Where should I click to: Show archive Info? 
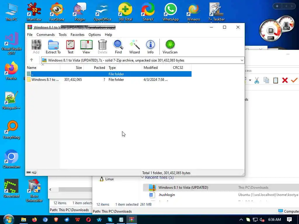(x=150, y=47)
